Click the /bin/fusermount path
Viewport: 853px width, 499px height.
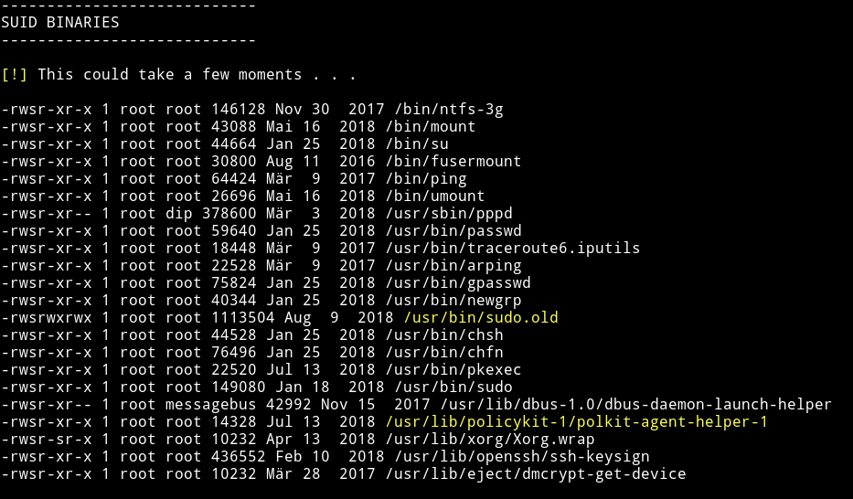[x=453, y=162]
